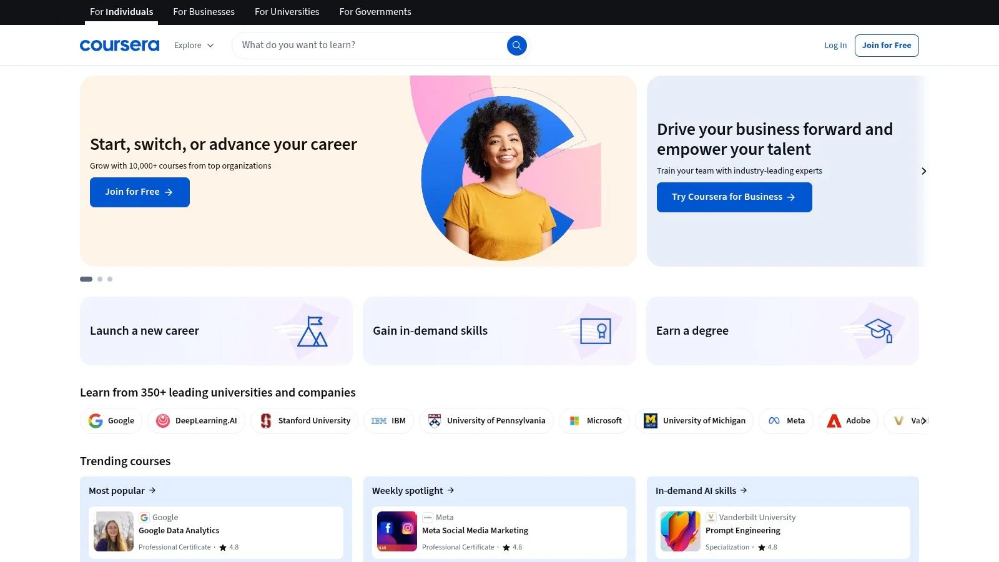Screen dimensions: 999x562
Task: Choose the Adobe logo chip
Action: (x=849, y=421)
